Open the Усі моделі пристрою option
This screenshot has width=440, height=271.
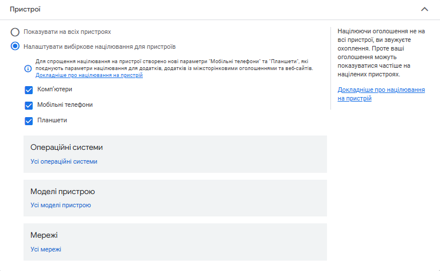60,206
